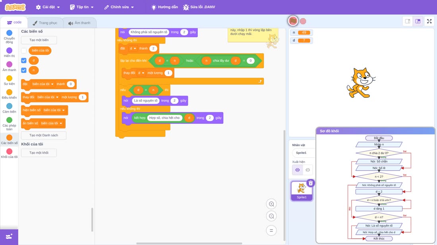
Task: Open variable dropdown in 'hiện biến số' block
Action: coord(54,110)
